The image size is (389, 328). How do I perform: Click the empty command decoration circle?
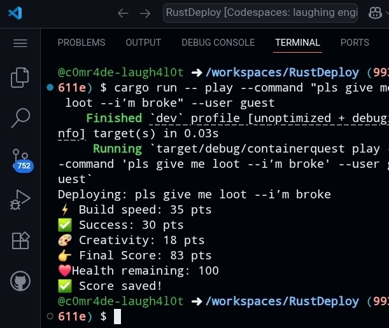click(x=50, y=316)
